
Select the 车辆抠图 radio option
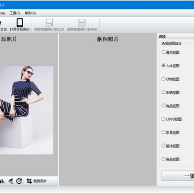pos(170,92)
